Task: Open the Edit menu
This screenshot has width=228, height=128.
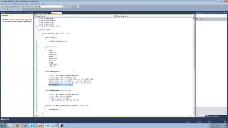Action: [x=6, y=4]
